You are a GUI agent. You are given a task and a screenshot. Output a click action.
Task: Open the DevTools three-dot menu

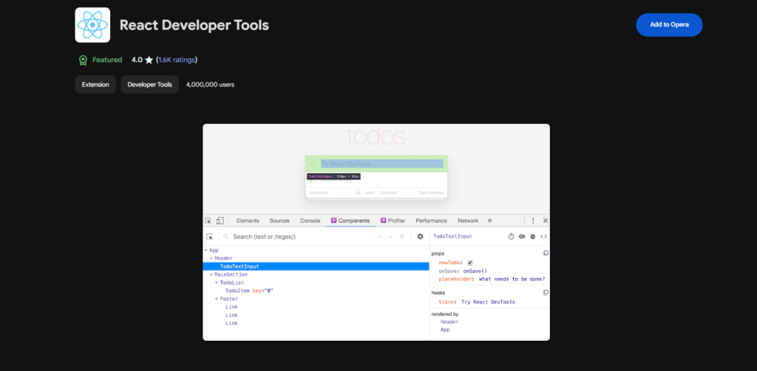[533, 221]
